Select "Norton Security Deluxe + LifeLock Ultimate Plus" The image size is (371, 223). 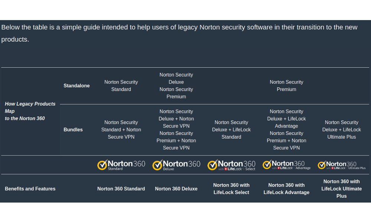pos(341,130)
